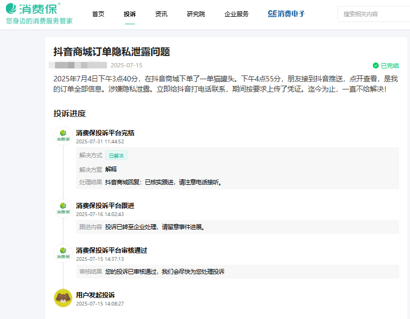The width and height of the screenshot is (410, 319).
Task: Click the 已解决 resolution tag
Action: pos(116,156)
